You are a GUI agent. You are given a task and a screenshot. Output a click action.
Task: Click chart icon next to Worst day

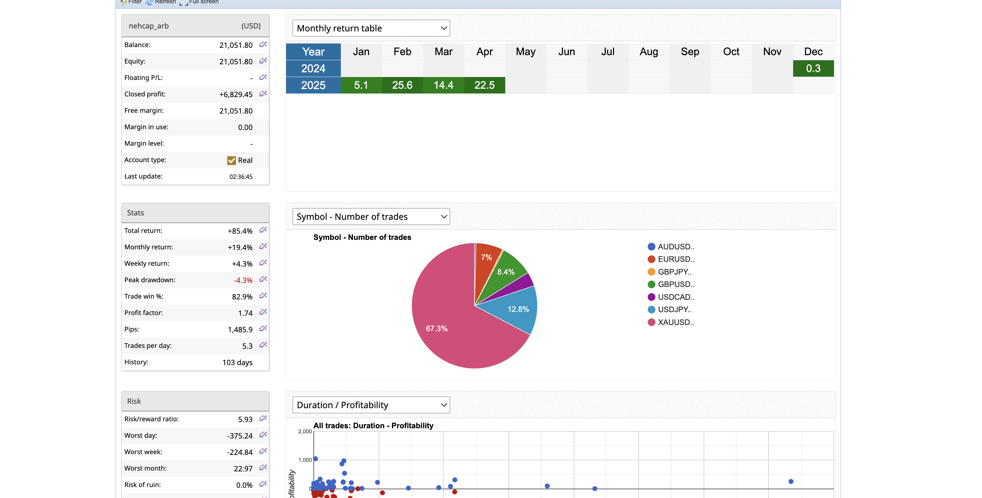pyautogui.click(x=263, y=435)
